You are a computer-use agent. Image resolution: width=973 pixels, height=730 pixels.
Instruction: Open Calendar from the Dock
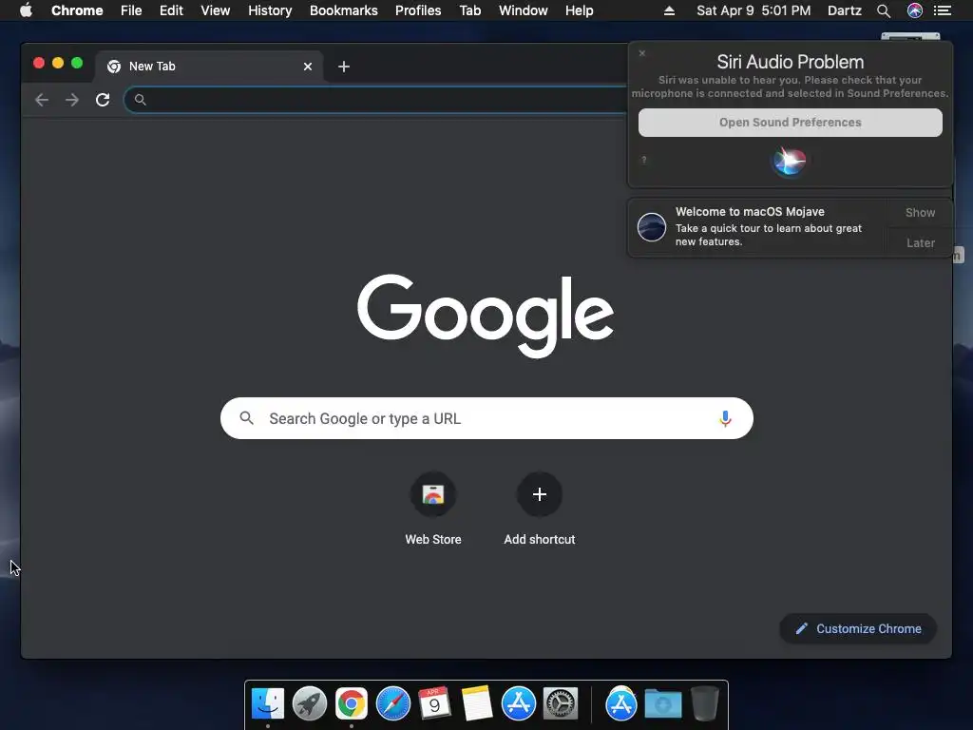[434, 704]
